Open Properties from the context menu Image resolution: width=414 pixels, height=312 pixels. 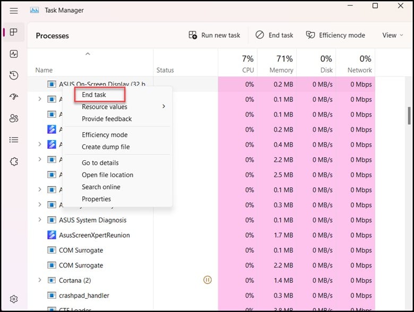click(x=96, y=199)
